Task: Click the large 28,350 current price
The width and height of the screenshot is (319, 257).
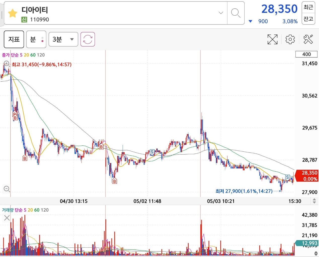Action: (x=279, y=9)
